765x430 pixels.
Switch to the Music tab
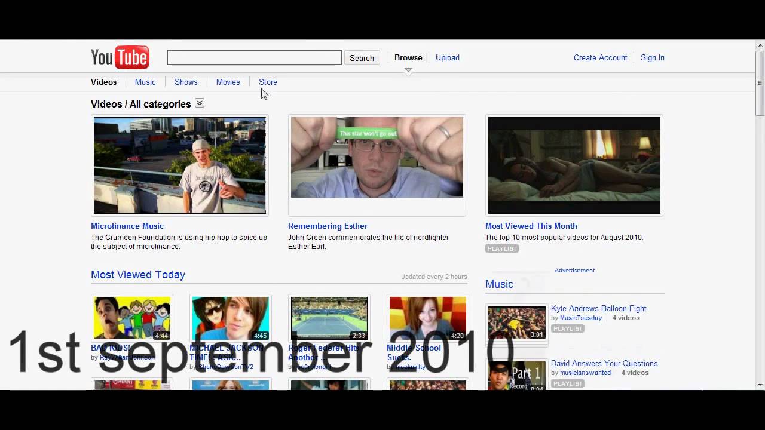145,82
